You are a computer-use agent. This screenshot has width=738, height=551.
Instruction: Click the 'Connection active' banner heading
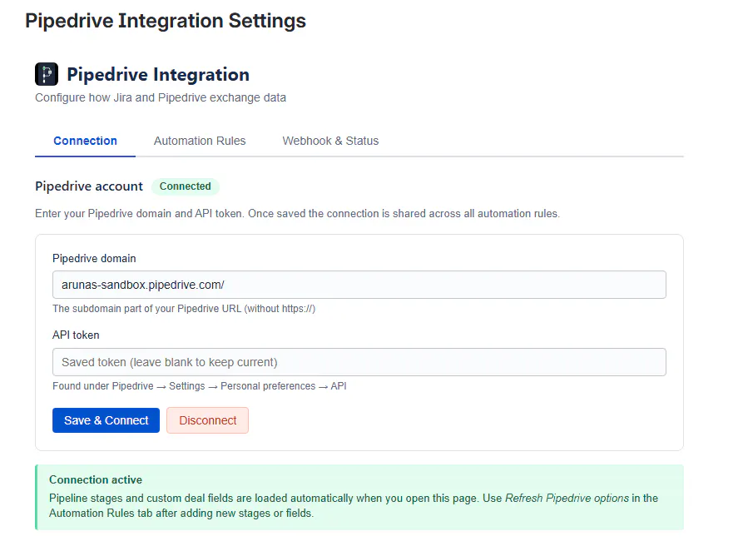96,480
